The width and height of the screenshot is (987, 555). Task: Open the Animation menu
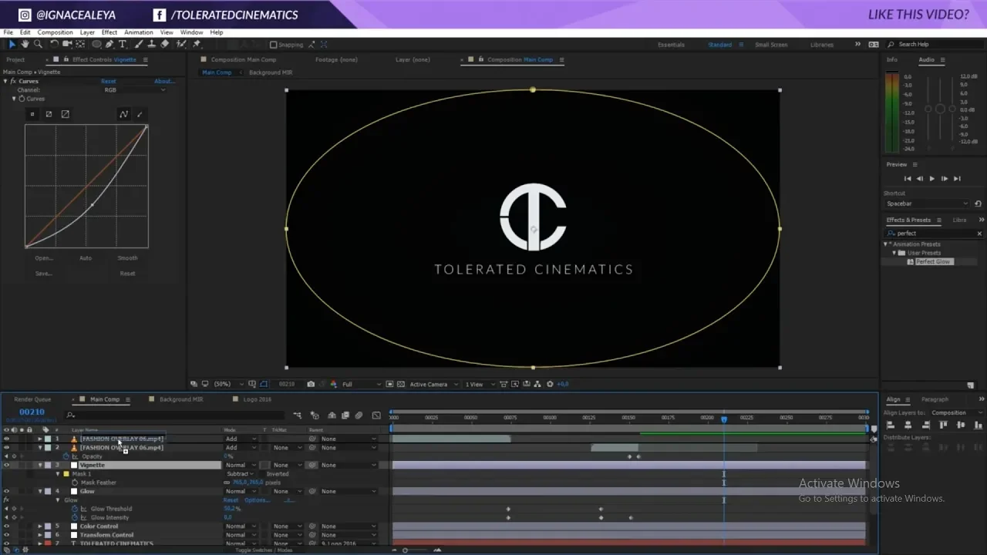tap(139, 32)
